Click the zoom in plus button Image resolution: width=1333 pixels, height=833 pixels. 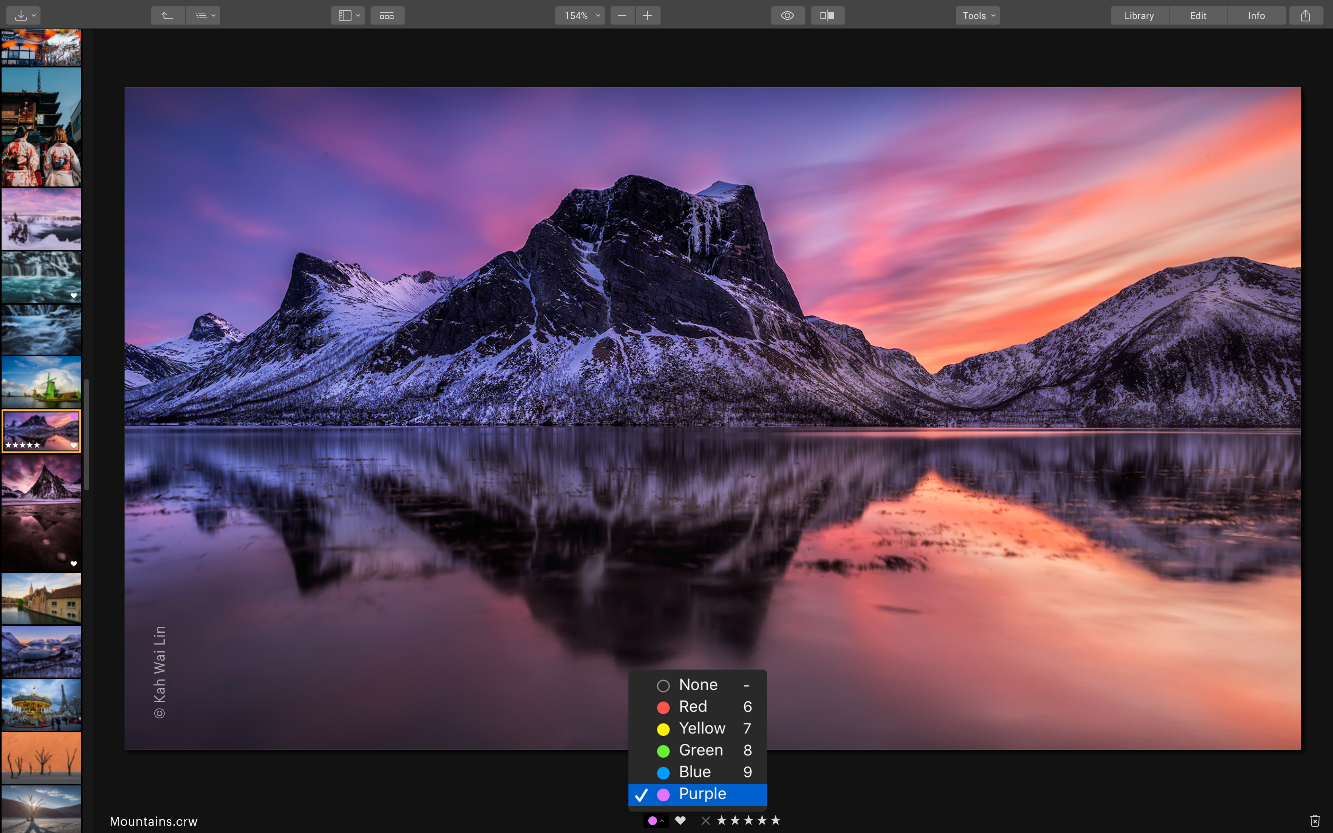tap(648, 15)
